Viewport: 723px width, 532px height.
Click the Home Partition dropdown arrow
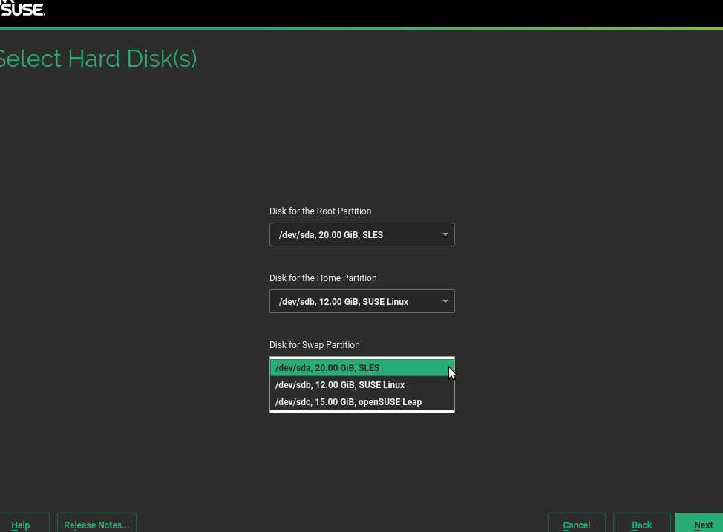[445, 302]
